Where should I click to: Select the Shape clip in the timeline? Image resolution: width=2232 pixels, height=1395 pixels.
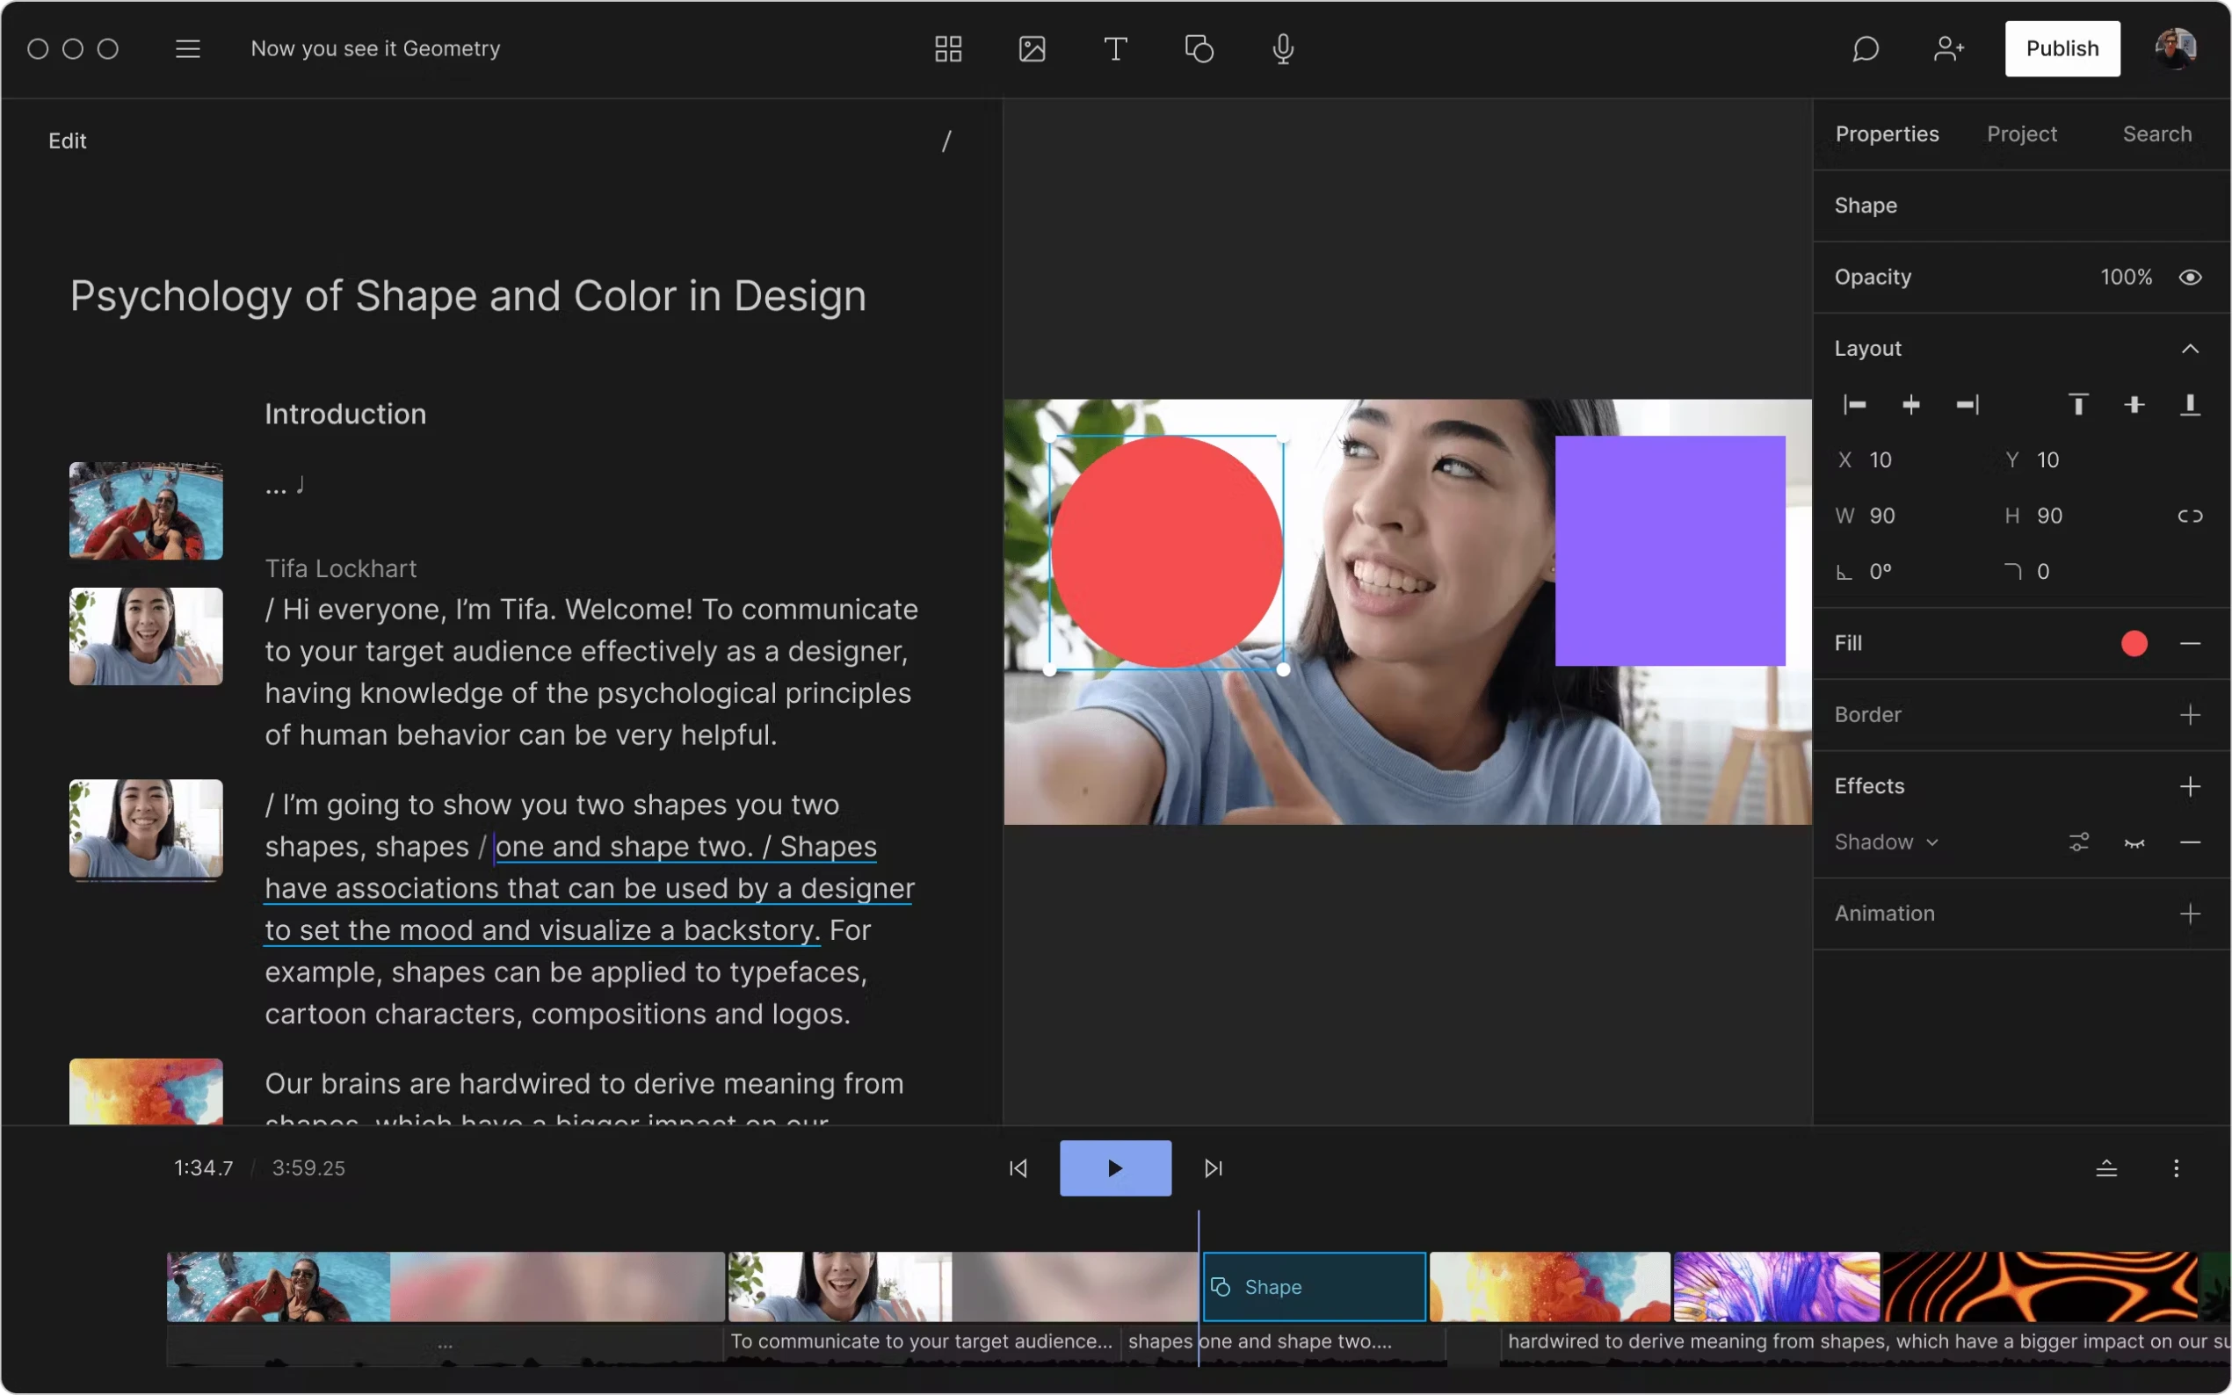[1314, 1286]
